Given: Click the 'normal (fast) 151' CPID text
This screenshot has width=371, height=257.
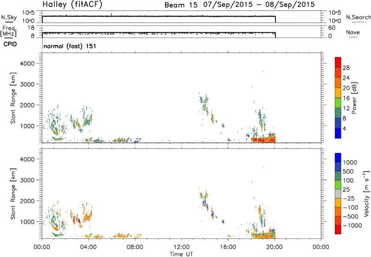Looking at the screenshot, I should tap(70, 46).
